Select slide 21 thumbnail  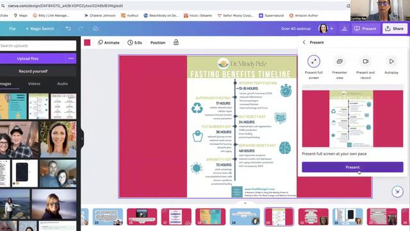coord(313,217)
